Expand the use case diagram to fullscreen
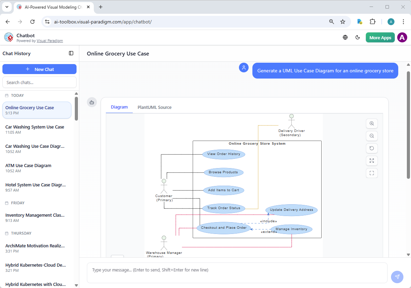Image resolution: width=411 pixels, height=288 pixels. point(372,161)
